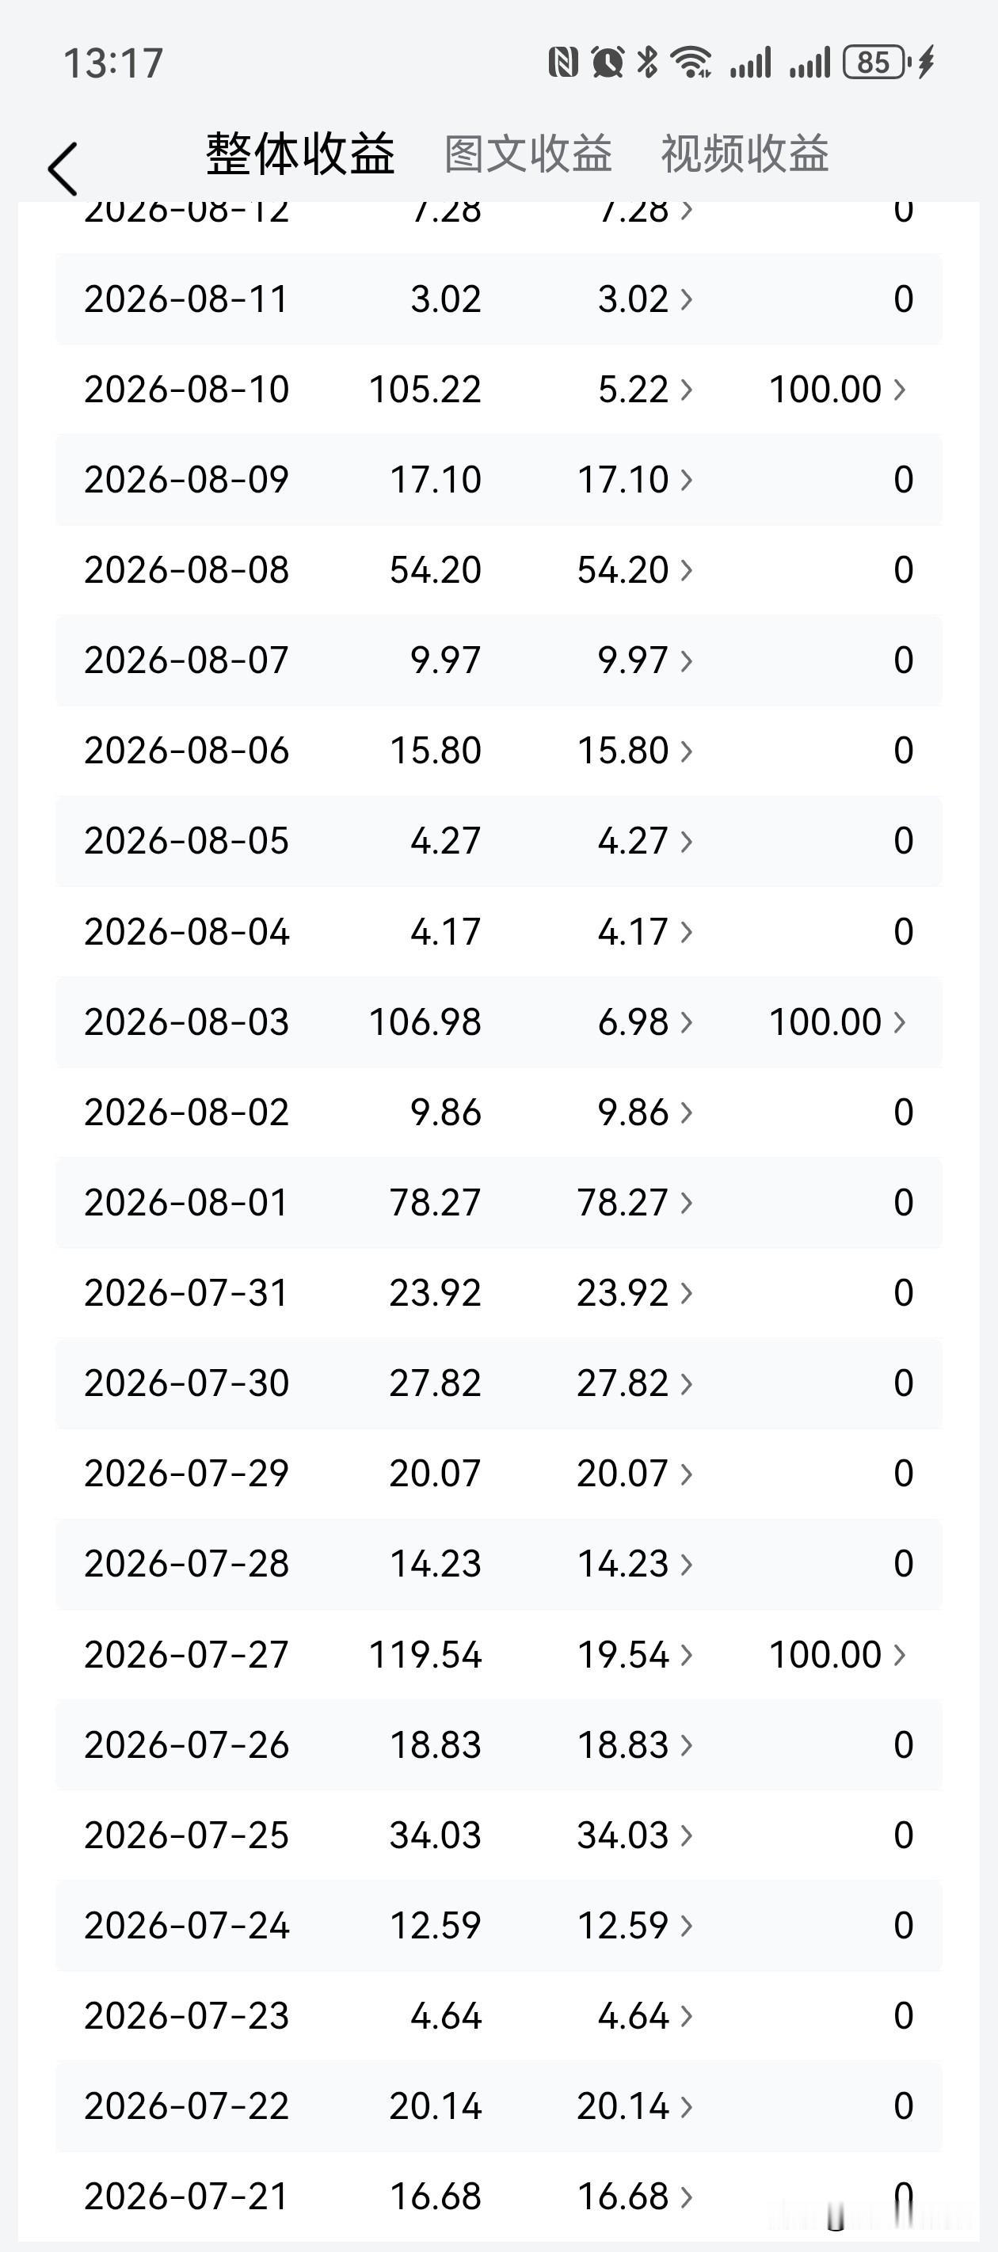This screenshot has width=998, height=2252.
Task: Switch to the 图文收益 tab
Action: click(x=528, y=154)
